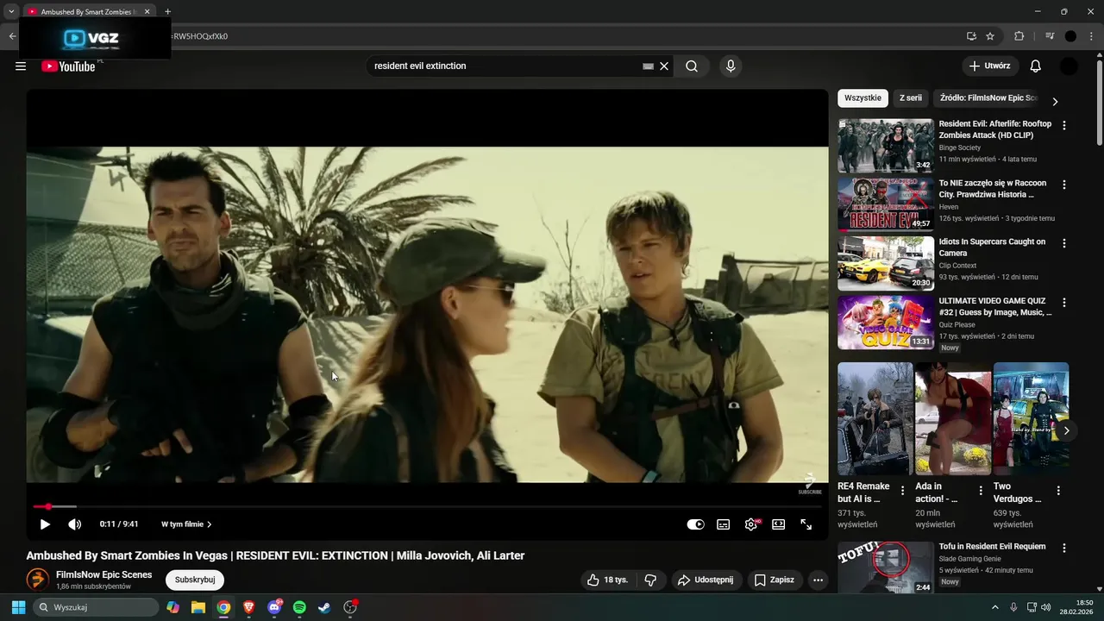Open the 'RE4 Remake but AI is...' Short
The image size is (1104, 621).
[x=875, y=418]
